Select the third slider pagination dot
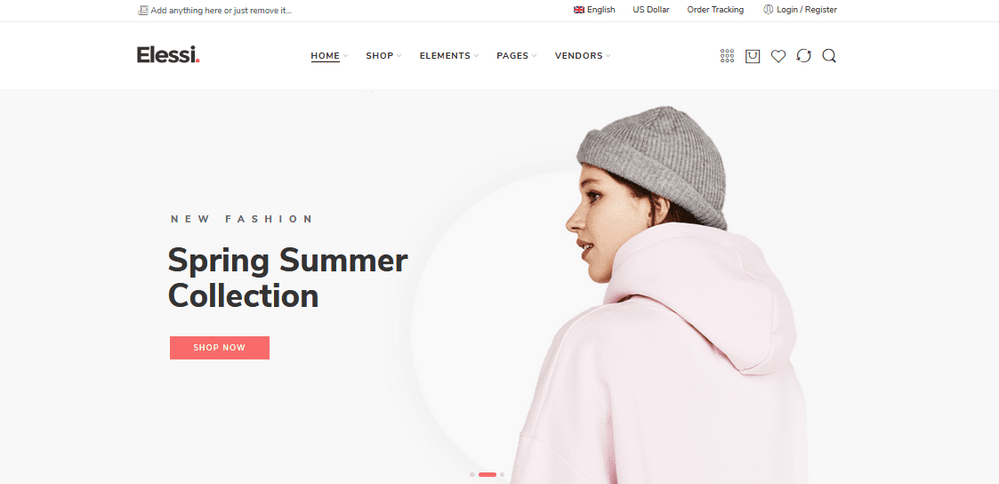The image size is (999, 484). [502, 474]
